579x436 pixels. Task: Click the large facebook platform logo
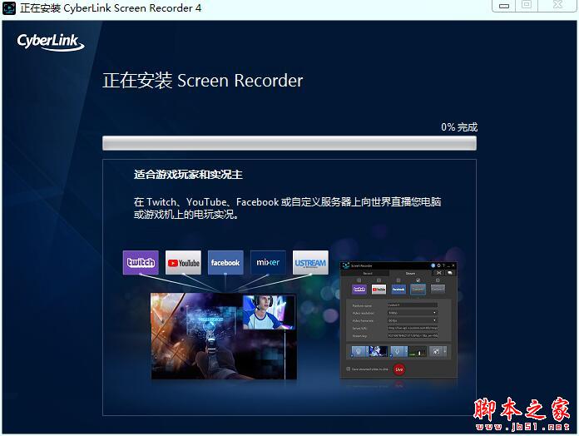coord(225,262)
